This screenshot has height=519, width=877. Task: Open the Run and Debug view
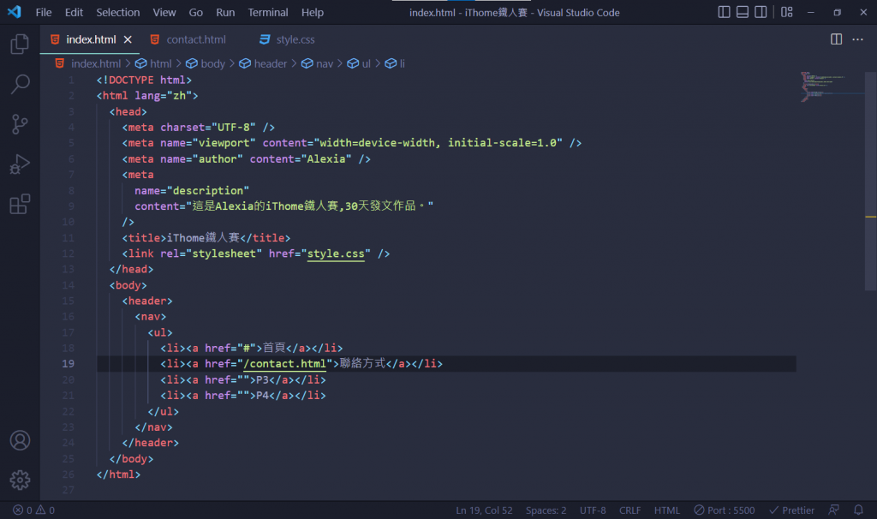tap(20, 164)
